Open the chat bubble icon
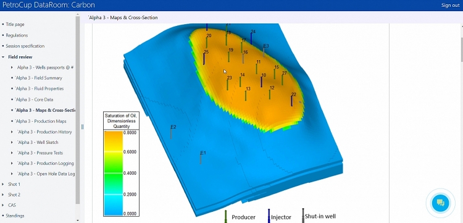463x223 pixels. (x=441, y=203)
